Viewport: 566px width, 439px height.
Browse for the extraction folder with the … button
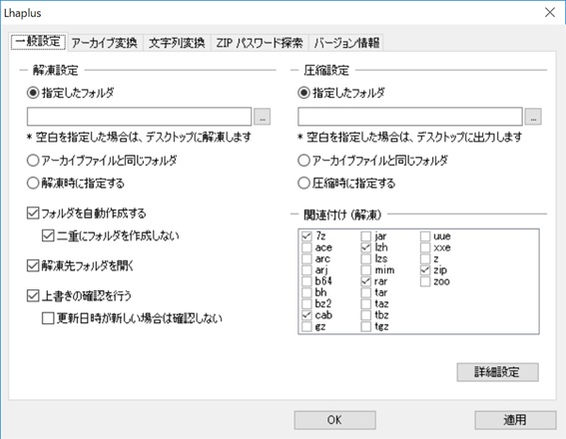click(263, 117)
